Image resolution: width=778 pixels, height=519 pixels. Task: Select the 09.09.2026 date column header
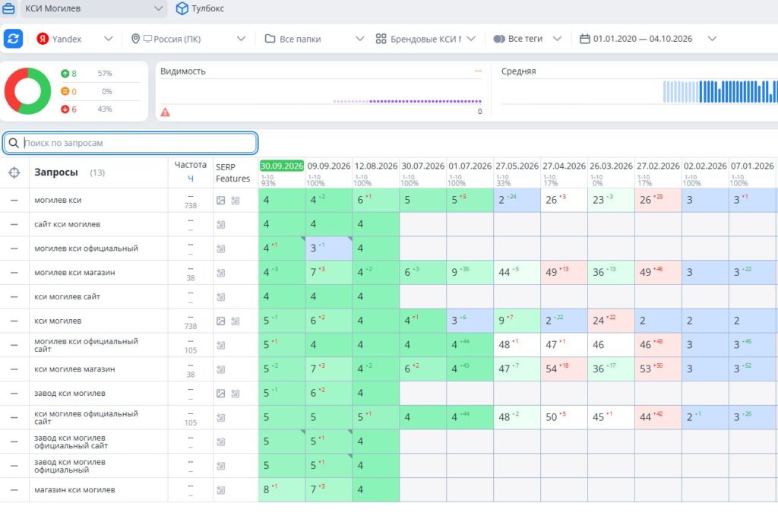coord(328,166)
